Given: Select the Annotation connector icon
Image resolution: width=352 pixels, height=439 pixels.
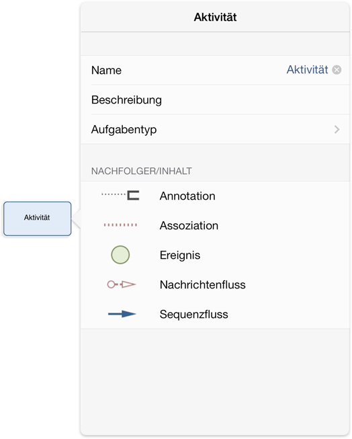Looking at the screenshot, I should pos(120,195).
